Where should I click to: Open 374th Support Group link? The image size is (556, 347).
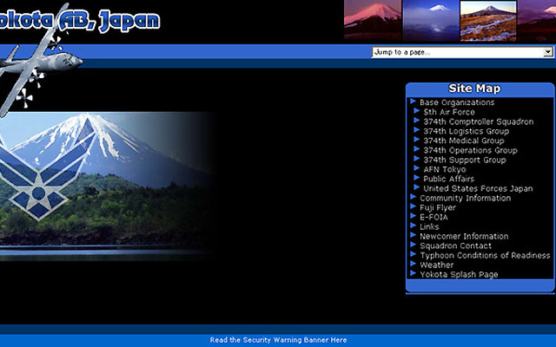click(465, 160)
